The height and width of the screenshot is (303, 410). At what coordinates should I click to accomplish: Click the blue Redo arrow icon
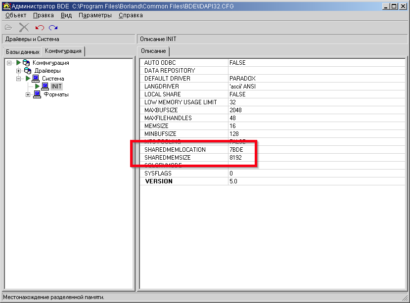[53, 28]
